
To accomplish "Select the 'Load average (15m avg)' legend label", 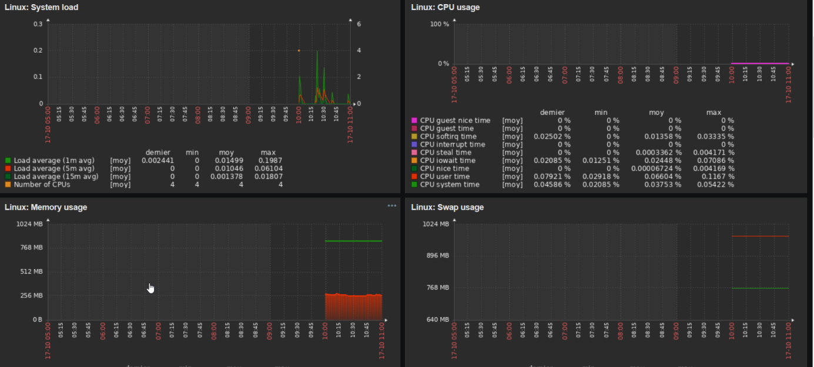I will coord(56,176).
